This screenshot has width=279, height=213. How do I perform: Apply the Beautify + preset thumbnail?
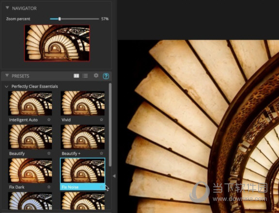(x=82, y=137)
